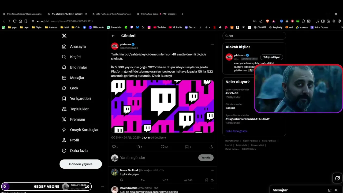Open Daha fazla göster trends link

236,131
